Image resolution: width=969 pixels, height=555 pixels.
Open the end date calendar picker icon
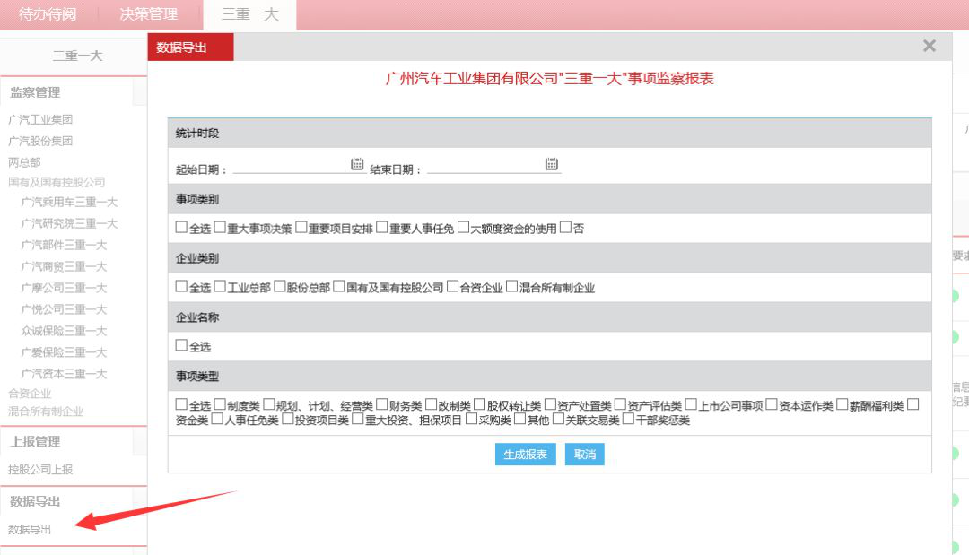(x=552, y=163)
